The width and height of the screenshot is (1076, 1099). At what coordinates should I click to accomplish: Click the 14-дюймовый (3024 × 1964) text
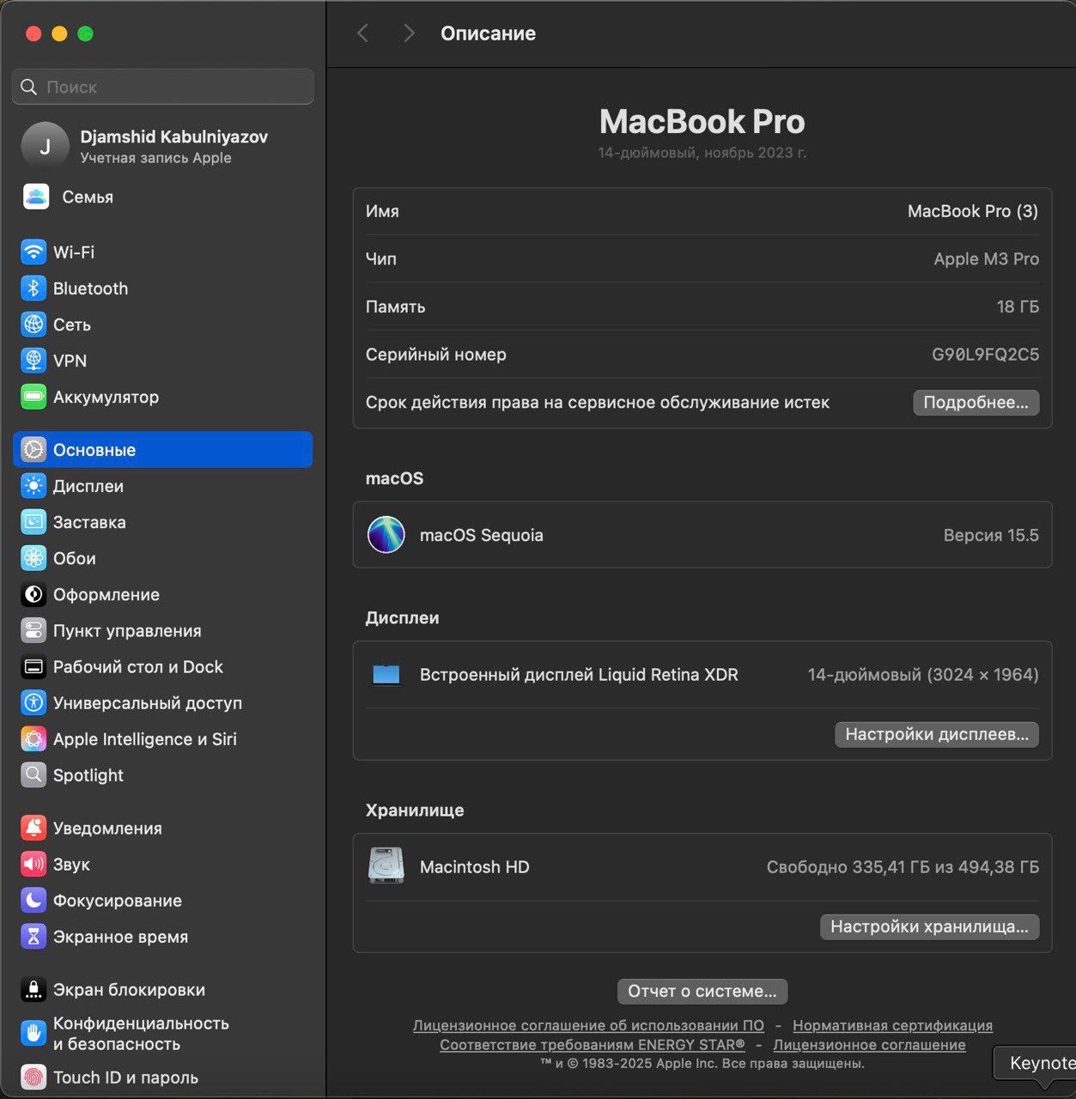(923, 675)
